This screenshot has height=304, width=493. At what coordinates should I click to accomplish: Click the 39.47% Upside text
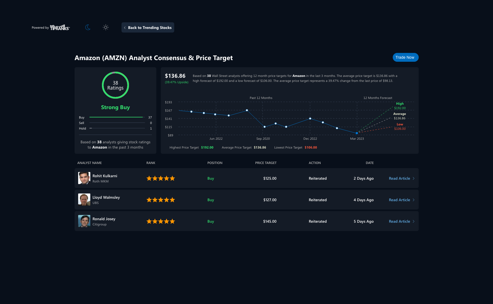click(x=177, y=82)
